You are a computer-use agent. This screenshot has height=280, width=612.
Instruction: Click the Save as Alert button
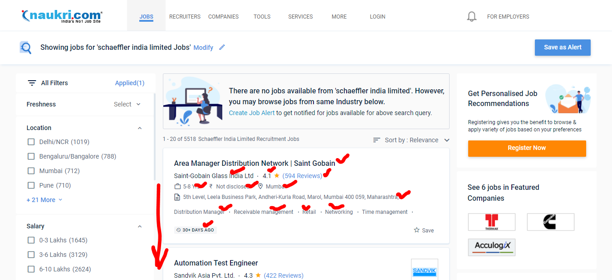pos(563,48)
